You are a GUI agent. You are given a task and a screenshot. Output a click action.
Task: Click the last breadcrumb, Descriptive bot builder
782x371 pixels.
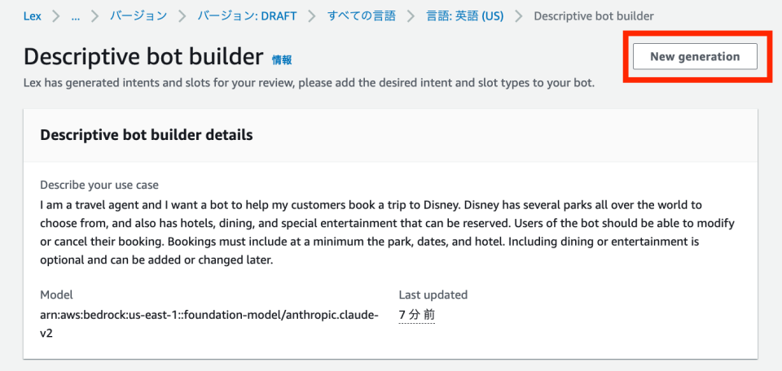pyautogui.click(x=593, y=15)
